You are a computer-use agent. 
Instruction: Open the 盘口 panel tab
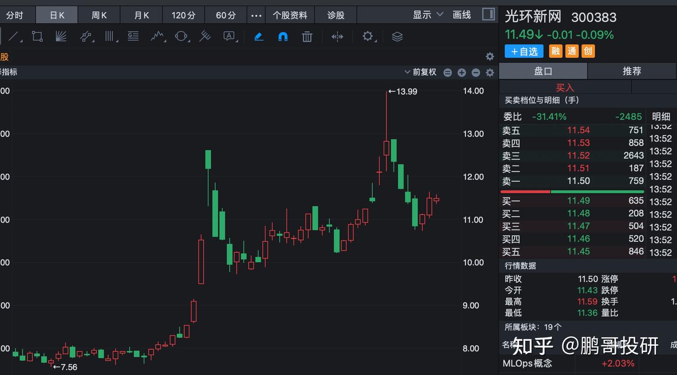(543, 71)
